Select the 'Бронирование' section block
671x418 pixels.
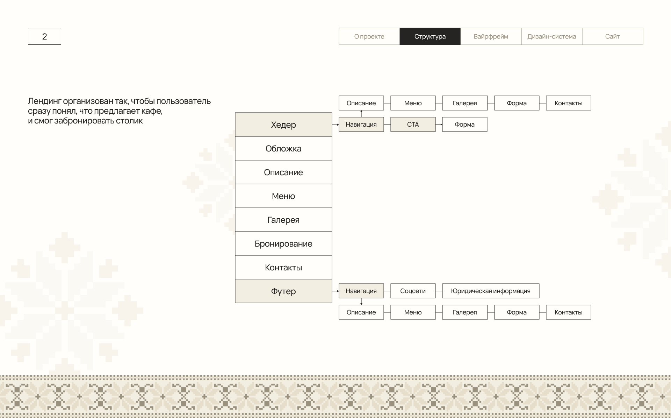pos(283,243)
